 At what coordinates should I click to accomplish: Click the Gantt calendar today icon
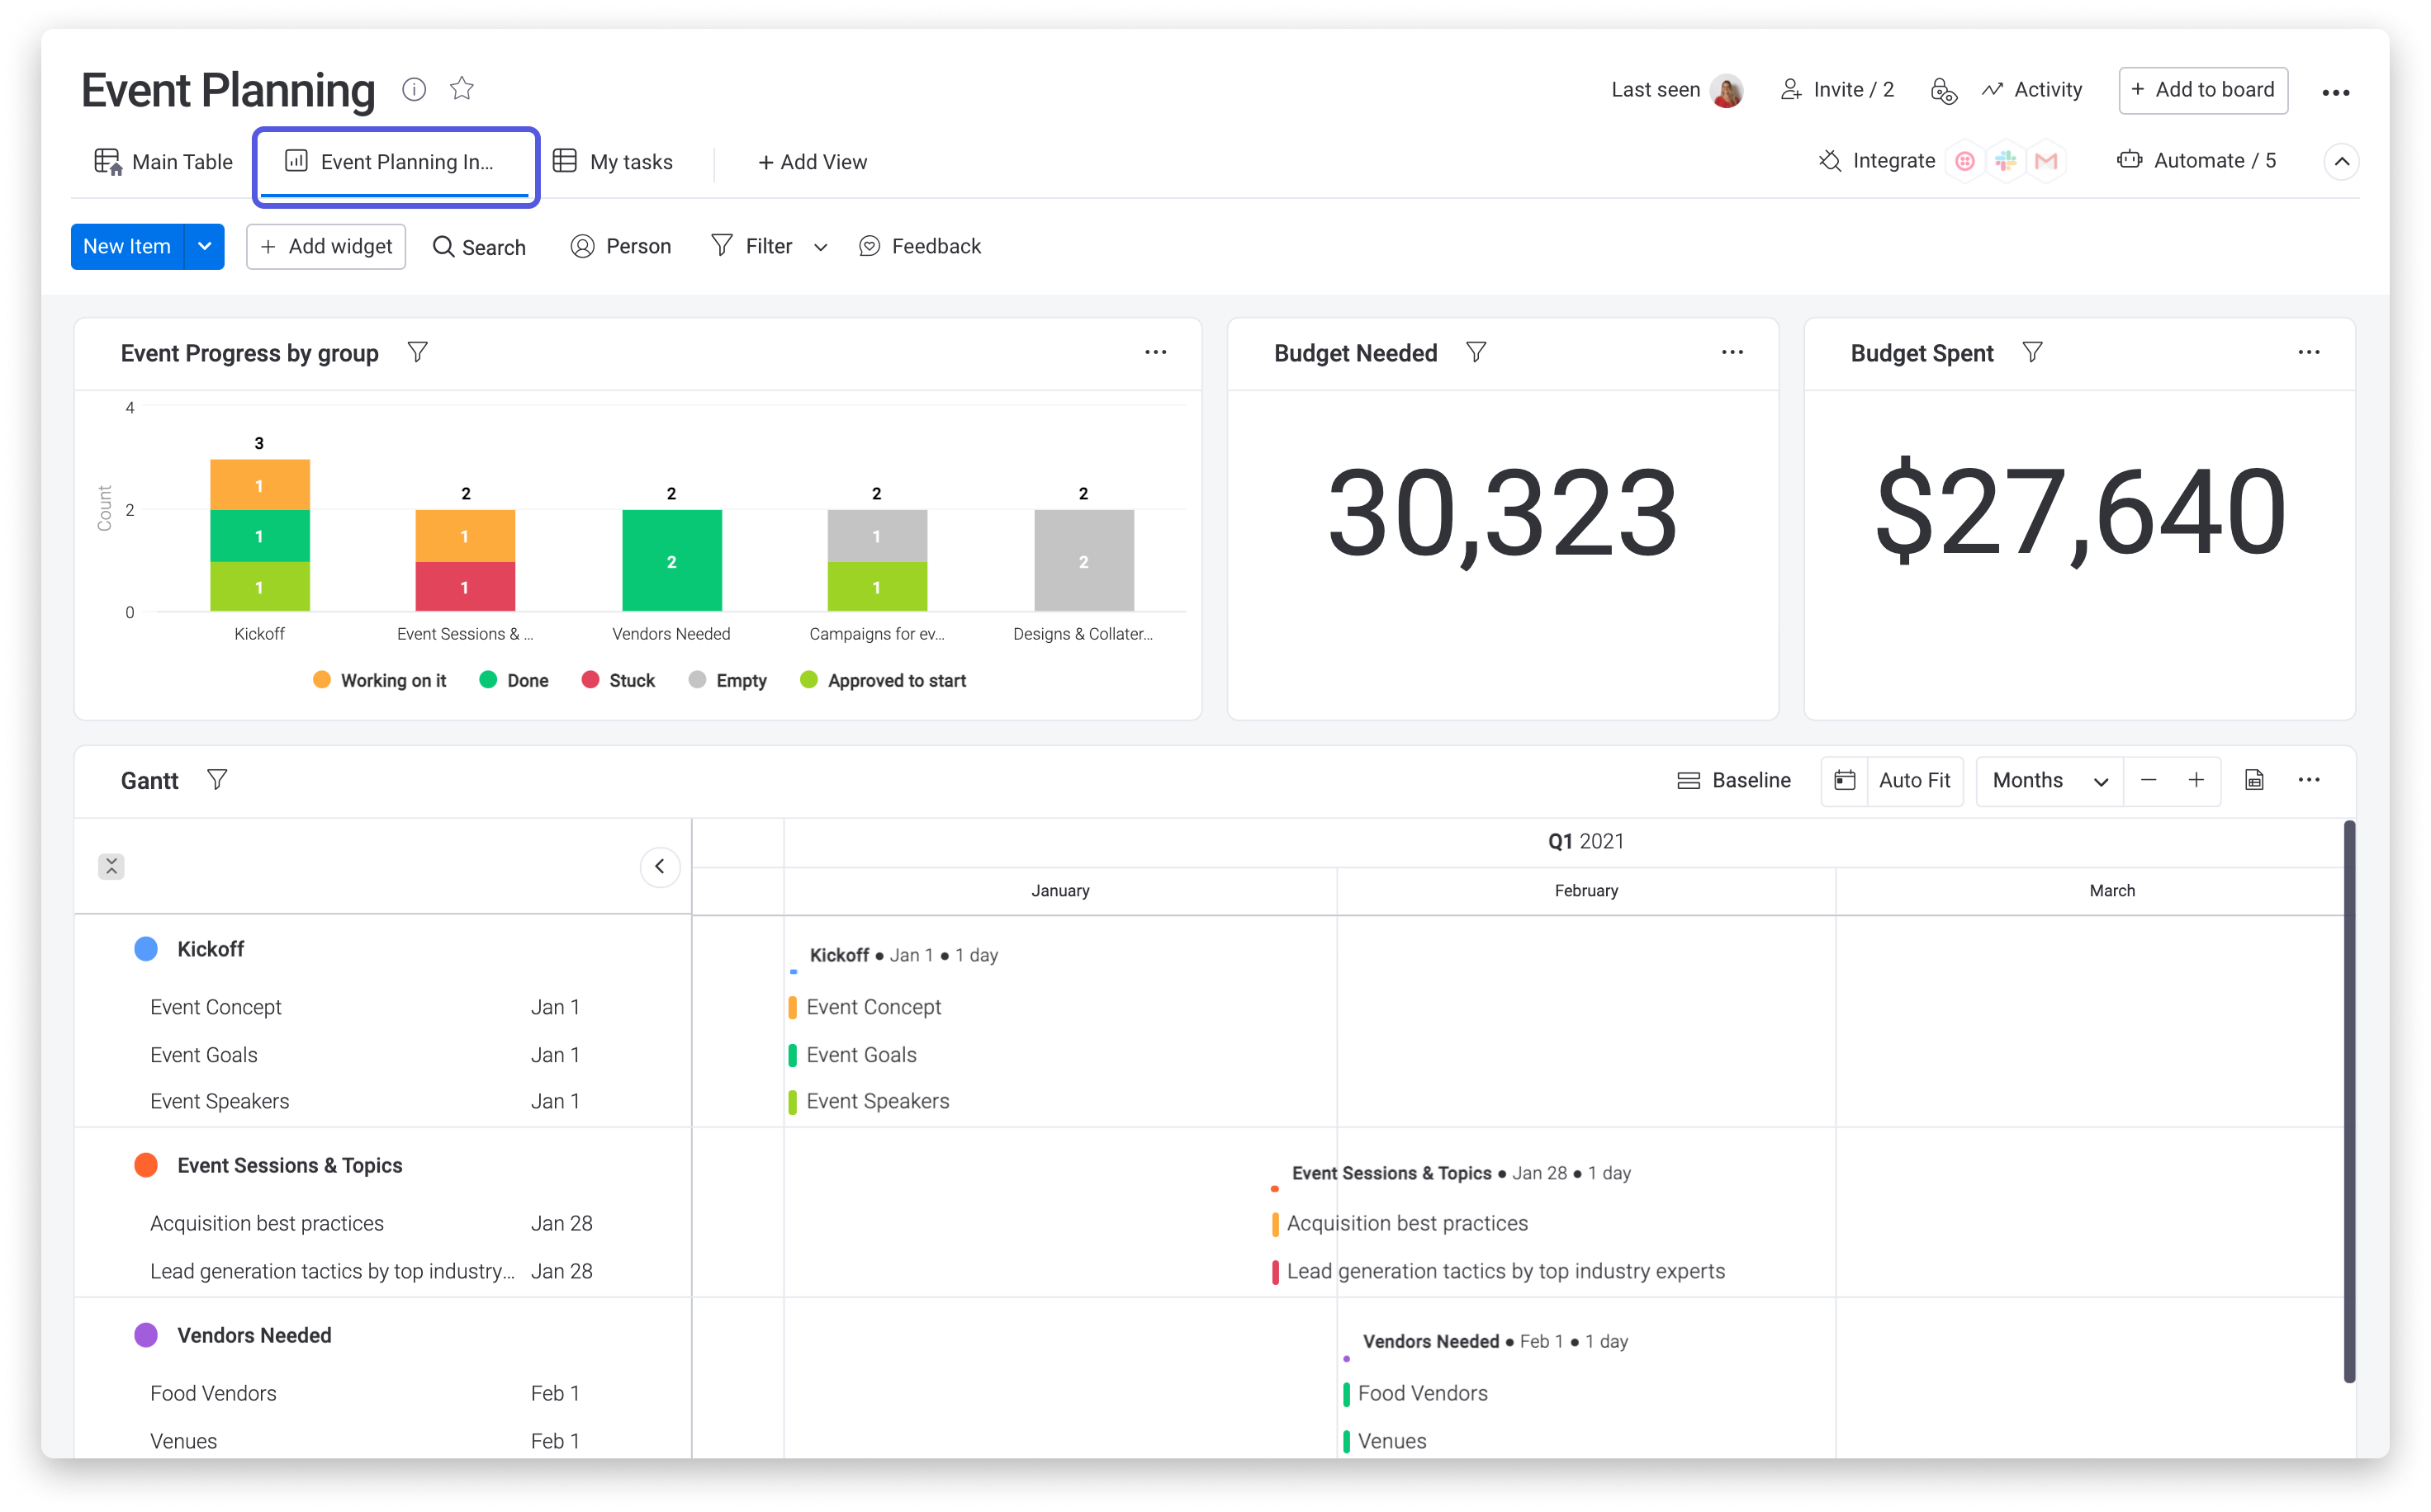click(x=1845, y=780)
